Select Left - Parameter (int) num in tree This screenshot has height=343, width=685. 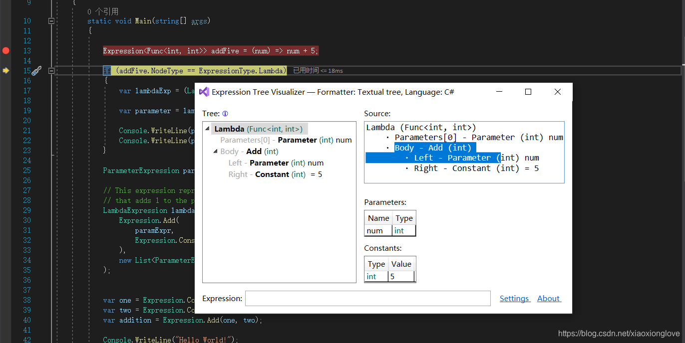tap(275, 163)
